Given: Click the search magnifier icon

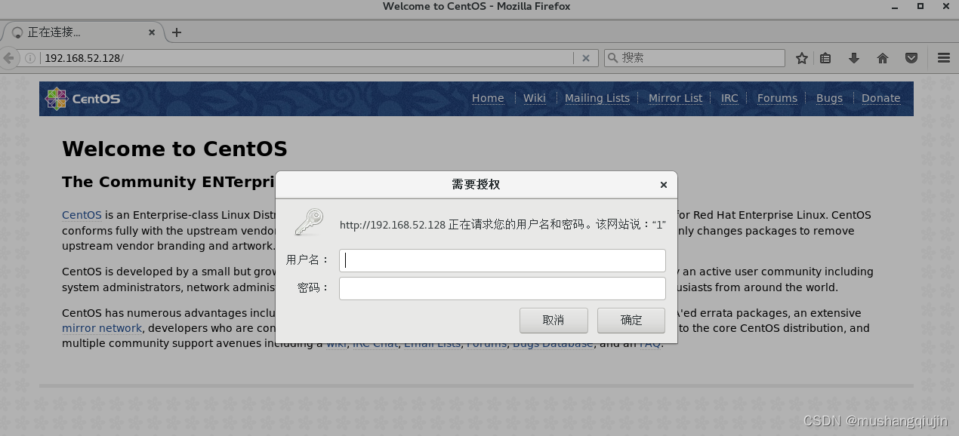Looking at the screenshot, I should 612,58.
